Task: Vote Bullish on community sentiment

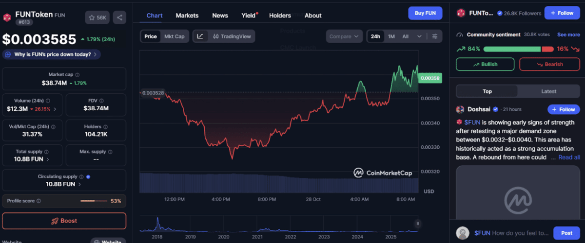Action: [x=485, y=64]
